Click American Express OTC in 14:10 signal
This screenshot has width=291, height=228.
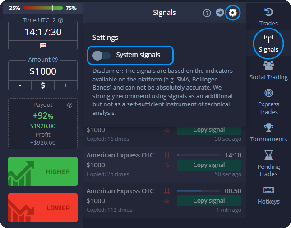(x=120, y=155)
